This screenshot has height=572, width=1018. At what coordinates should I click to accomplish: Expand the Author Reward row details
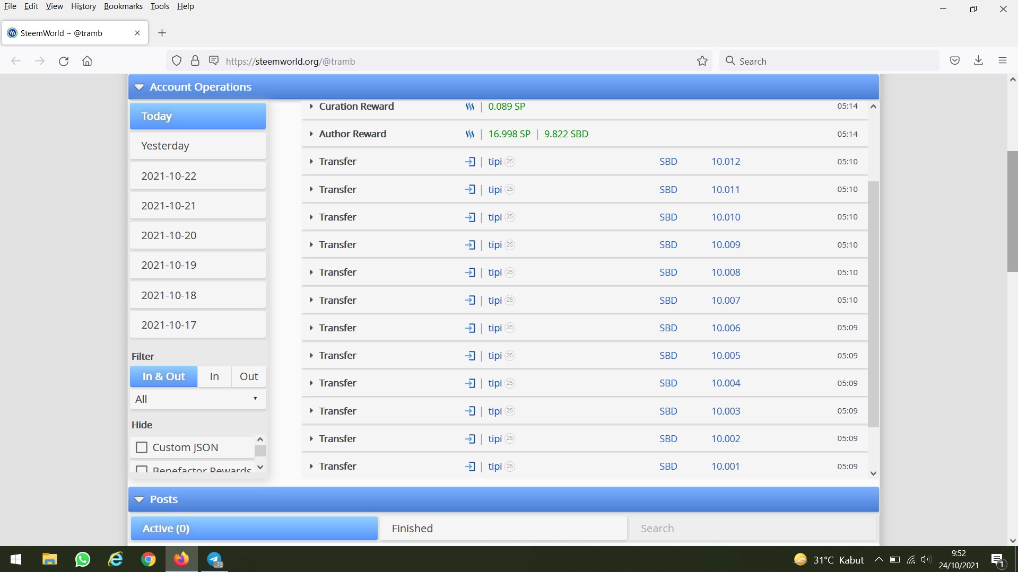pos(311,134)
